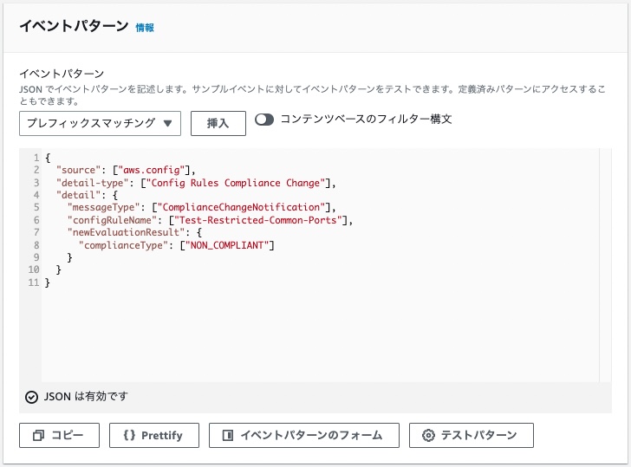Click the panel icon on イベントパターンのフォーム
The height and width of the screenshot is (467, 631).
pos(228,435)
